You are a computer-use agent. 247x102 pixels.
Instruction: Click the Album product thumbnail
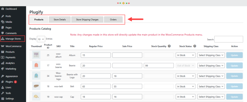click(x=36, y=55)
